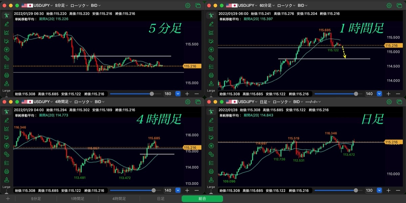406x203 pixels.
Task: Click the print icon in the 5分足 chart
Action: (7, 75)
